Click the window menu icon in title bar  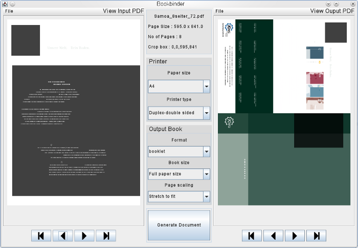coord(5,4)
